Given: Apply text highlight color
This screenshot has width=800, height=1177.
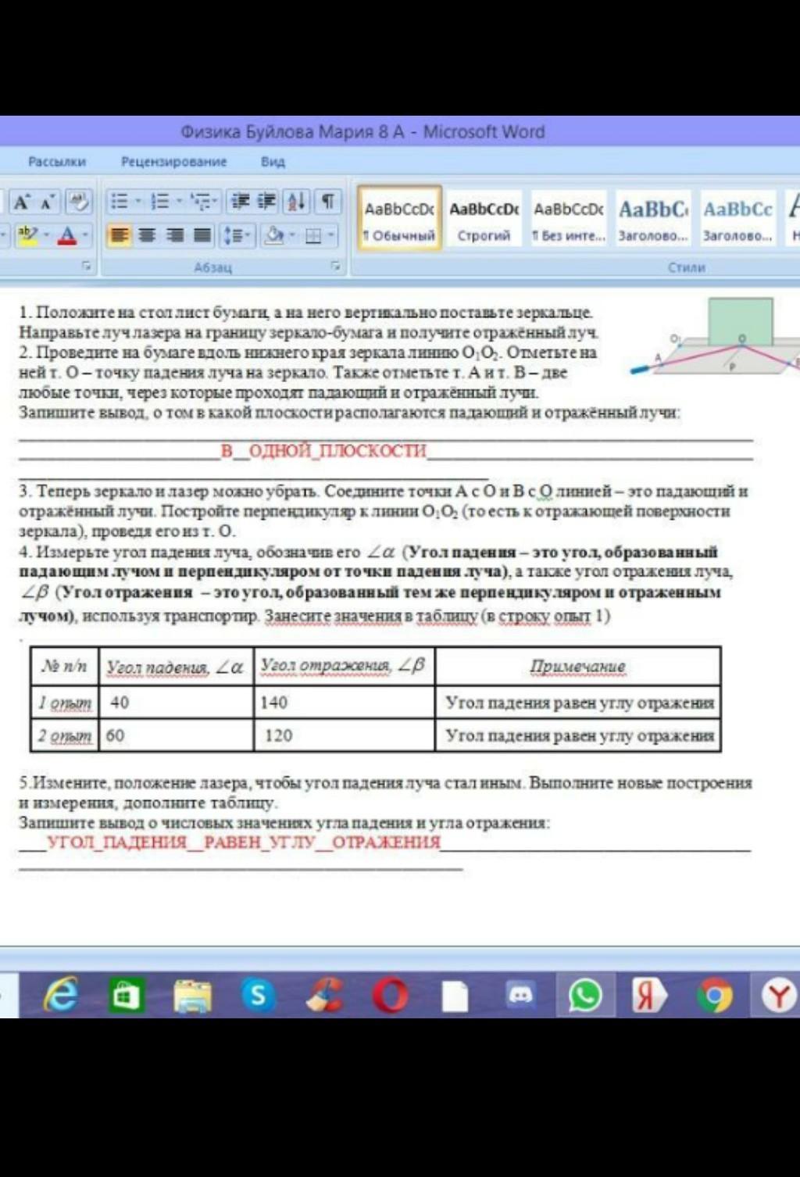Looking at the screenshot, I should click(x=28, y=234).
